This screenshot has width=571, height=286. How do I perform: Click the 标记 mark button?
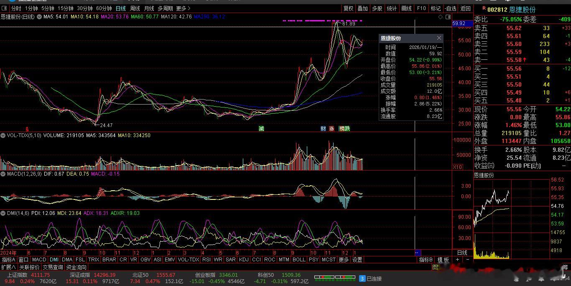[x=436, y=8]
